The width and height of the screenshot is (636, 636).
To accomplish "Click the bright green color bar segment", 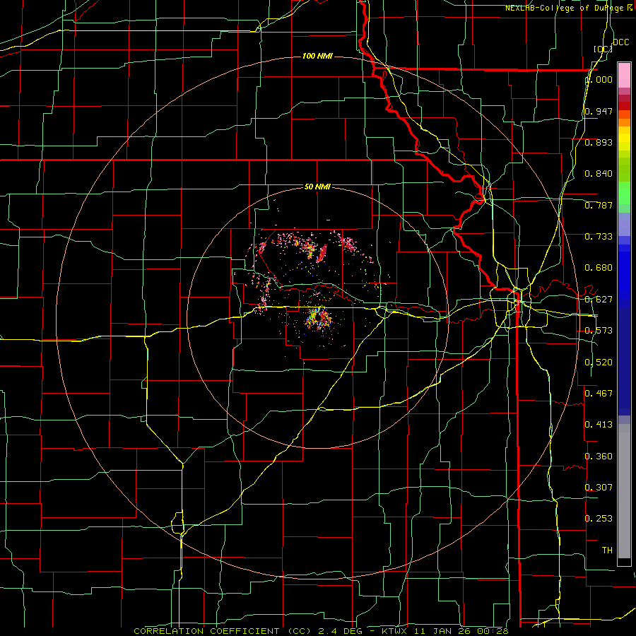I will coord(624,193).
